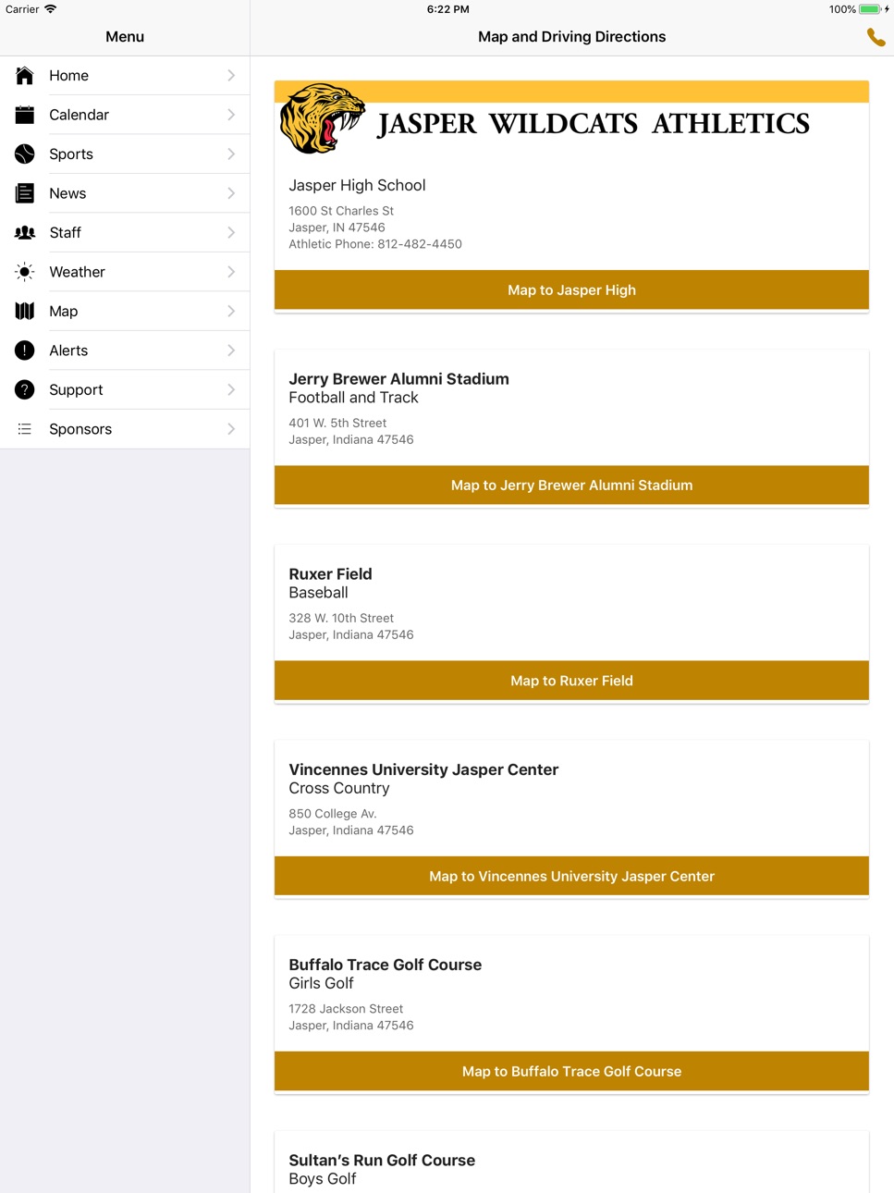Click the 401 W. 5th Street address
894x1193 pixels.
[x=337, y=423]
